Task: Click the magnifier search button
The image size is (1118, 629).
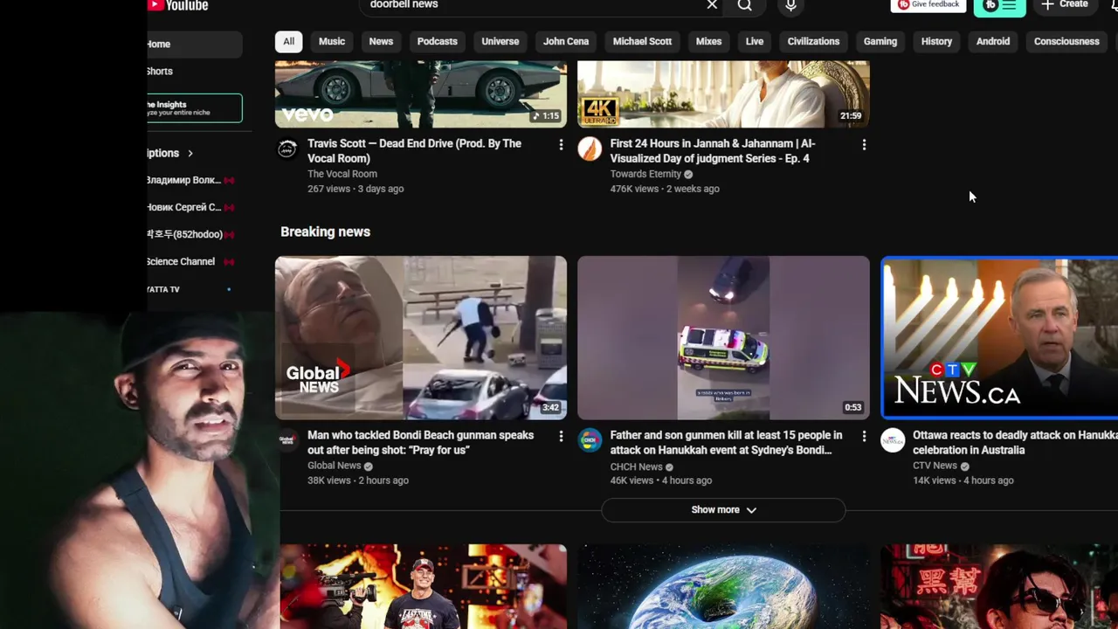Action: click(x=745, y=5)
